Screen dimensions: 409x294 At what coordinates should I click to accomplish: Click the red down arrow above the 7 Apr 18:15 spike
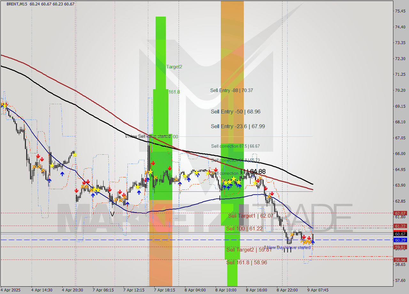pos(153,163)
